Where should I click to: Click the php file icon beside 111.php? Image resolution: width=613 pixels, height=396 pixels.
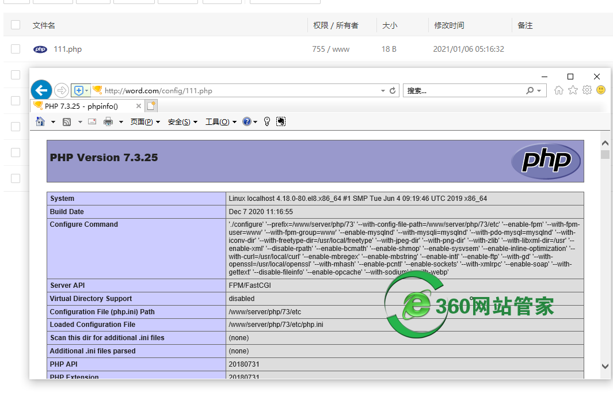pos(40,49)
